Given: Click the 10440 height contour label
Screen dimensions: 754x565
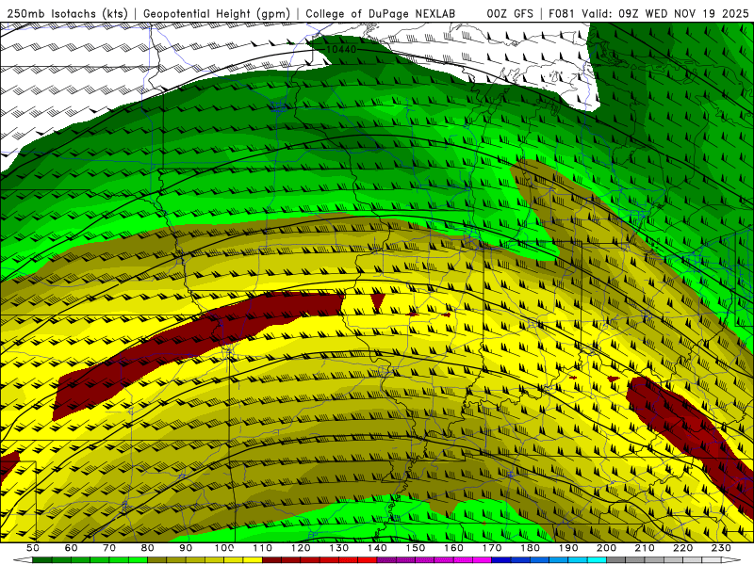Looking at the screenshot, I should [x=341, y=50].
